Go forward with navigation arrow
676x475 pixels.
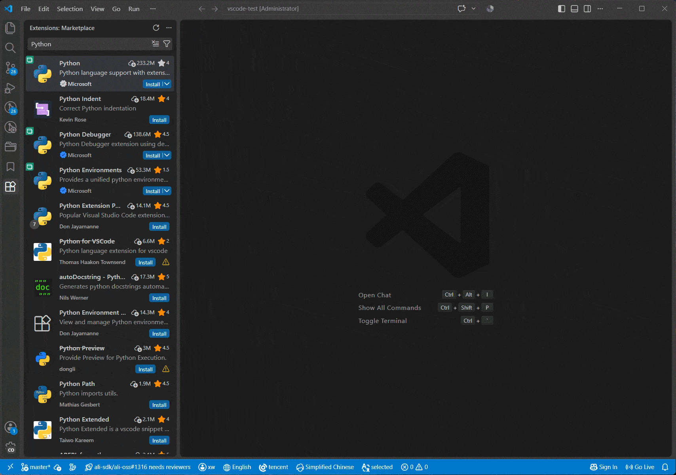pos(215,9)
